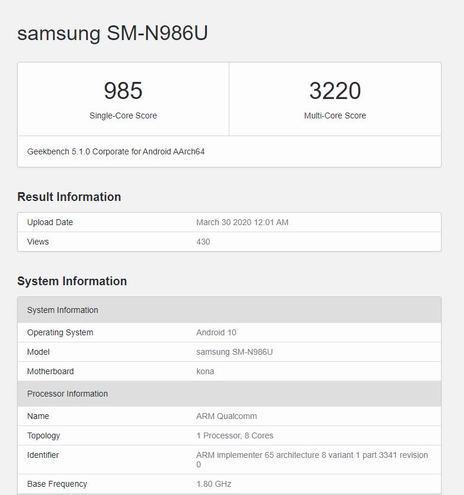Viewport: 464px width, 495px height.
Task: Select the ARM Qualcomm processor name
Action: [226, 416]
